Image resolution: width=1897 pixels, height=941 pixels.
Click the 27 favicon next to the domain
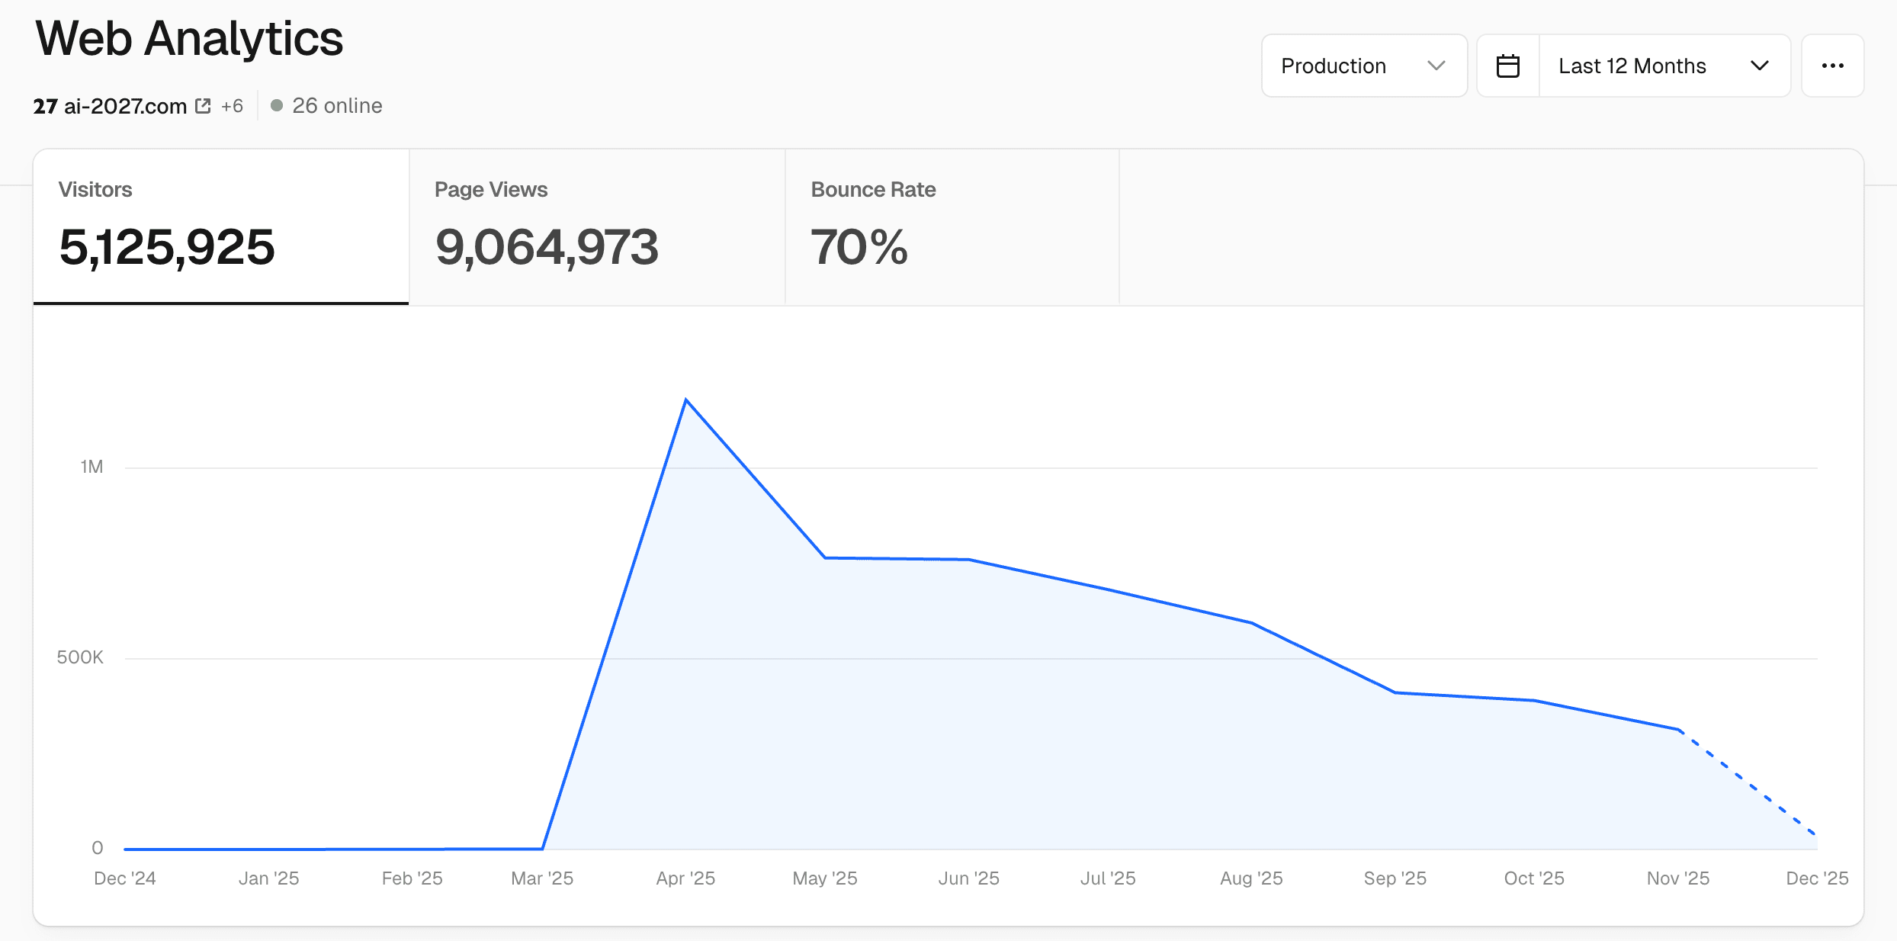tap(45, 106)
